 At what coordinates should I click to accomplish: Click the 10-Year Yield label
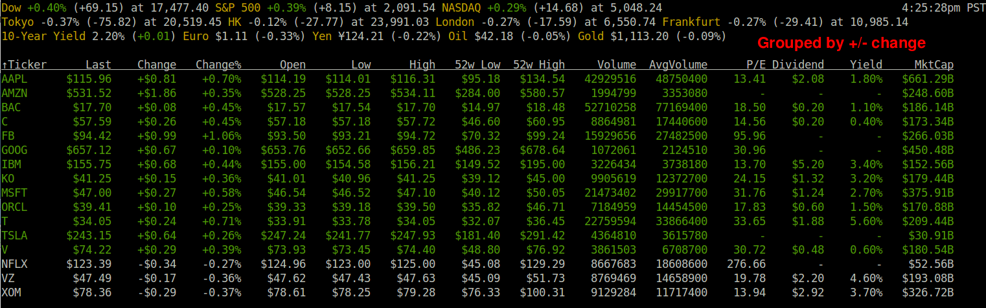coord(43,36)
